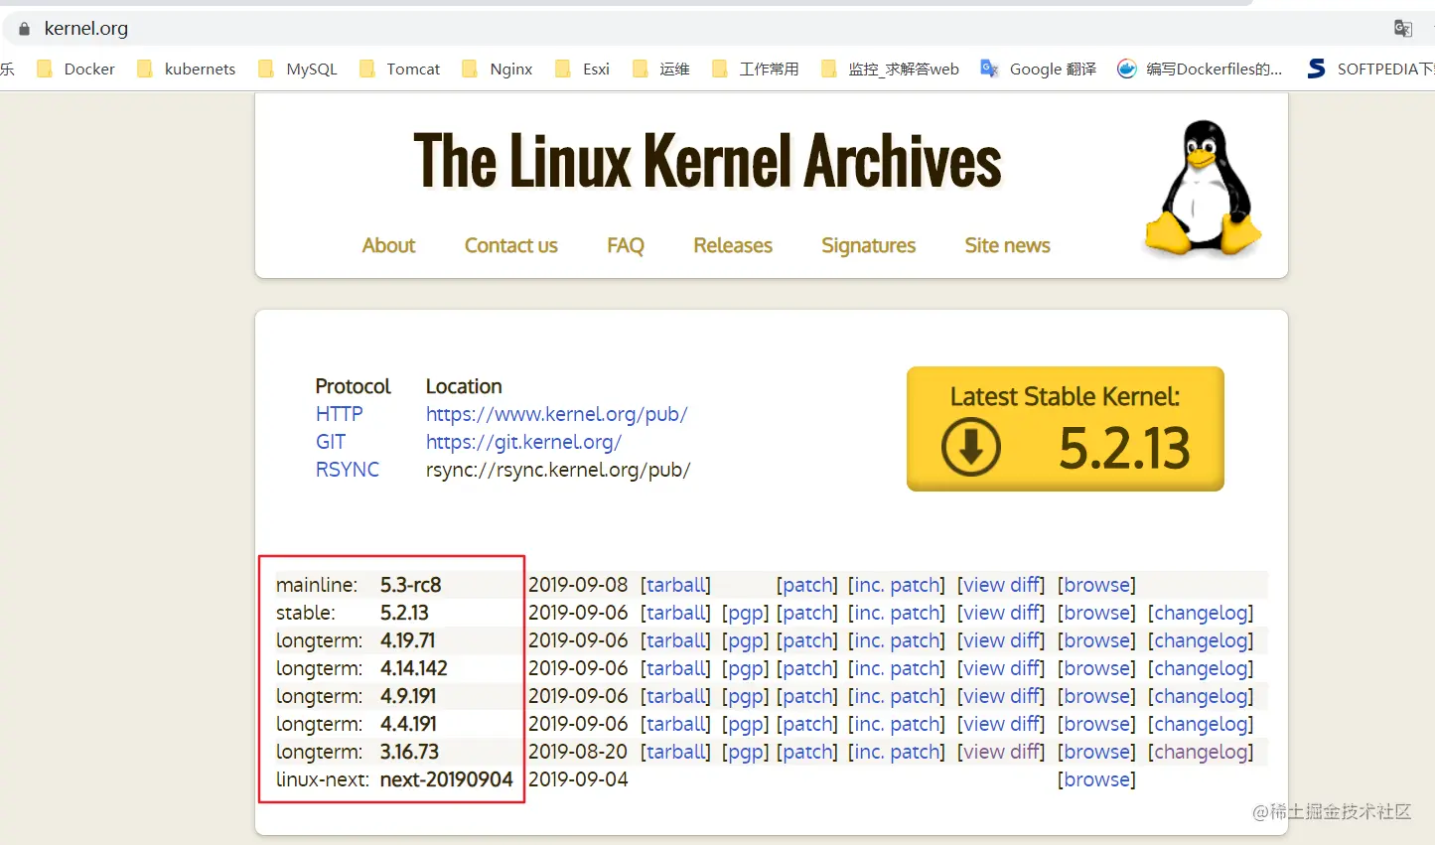Open the Signatures page

point(868,245)
